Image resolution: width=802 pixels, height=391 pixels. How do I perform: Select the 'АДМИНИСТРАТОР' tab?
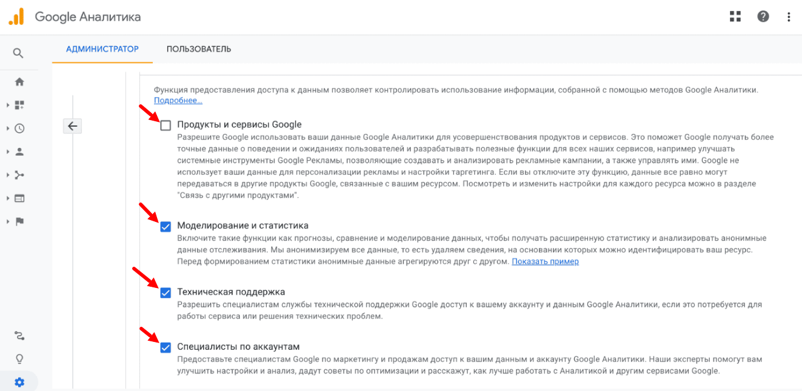[102, 49]
